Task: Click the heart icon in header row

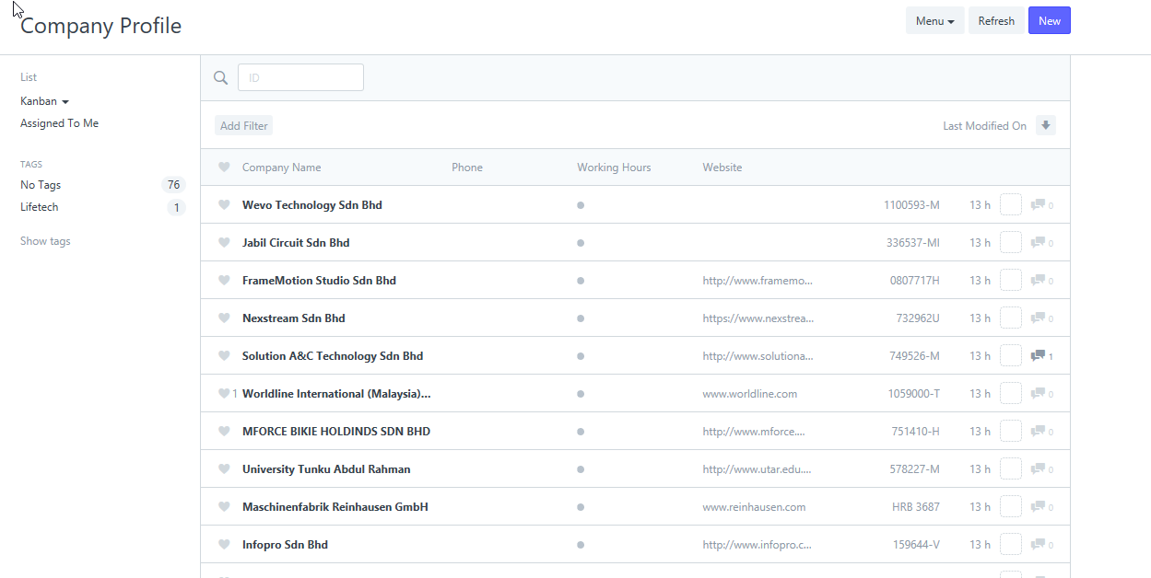Action: pyautogui.click(x=224, y=168)
